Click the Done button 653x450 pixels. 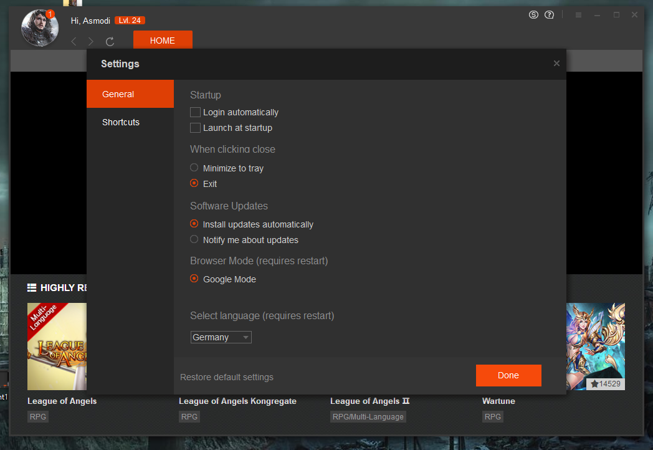point(508,375)
